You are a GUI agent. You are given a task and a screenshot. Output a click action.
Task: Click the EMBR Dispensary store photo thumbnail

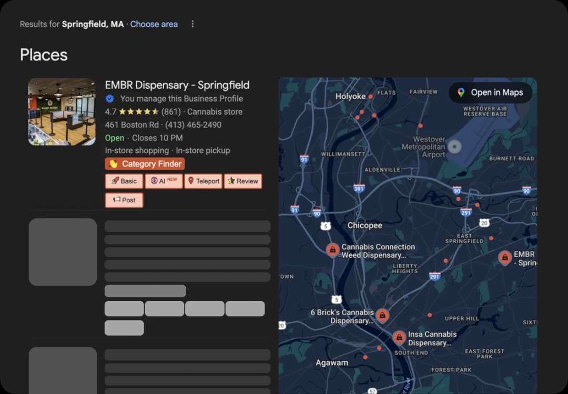point(62,112)
